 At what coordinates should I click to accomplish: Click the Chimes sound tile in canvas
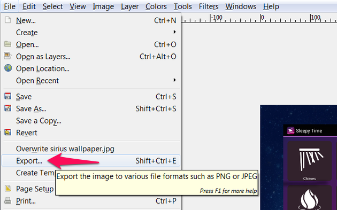310,161
